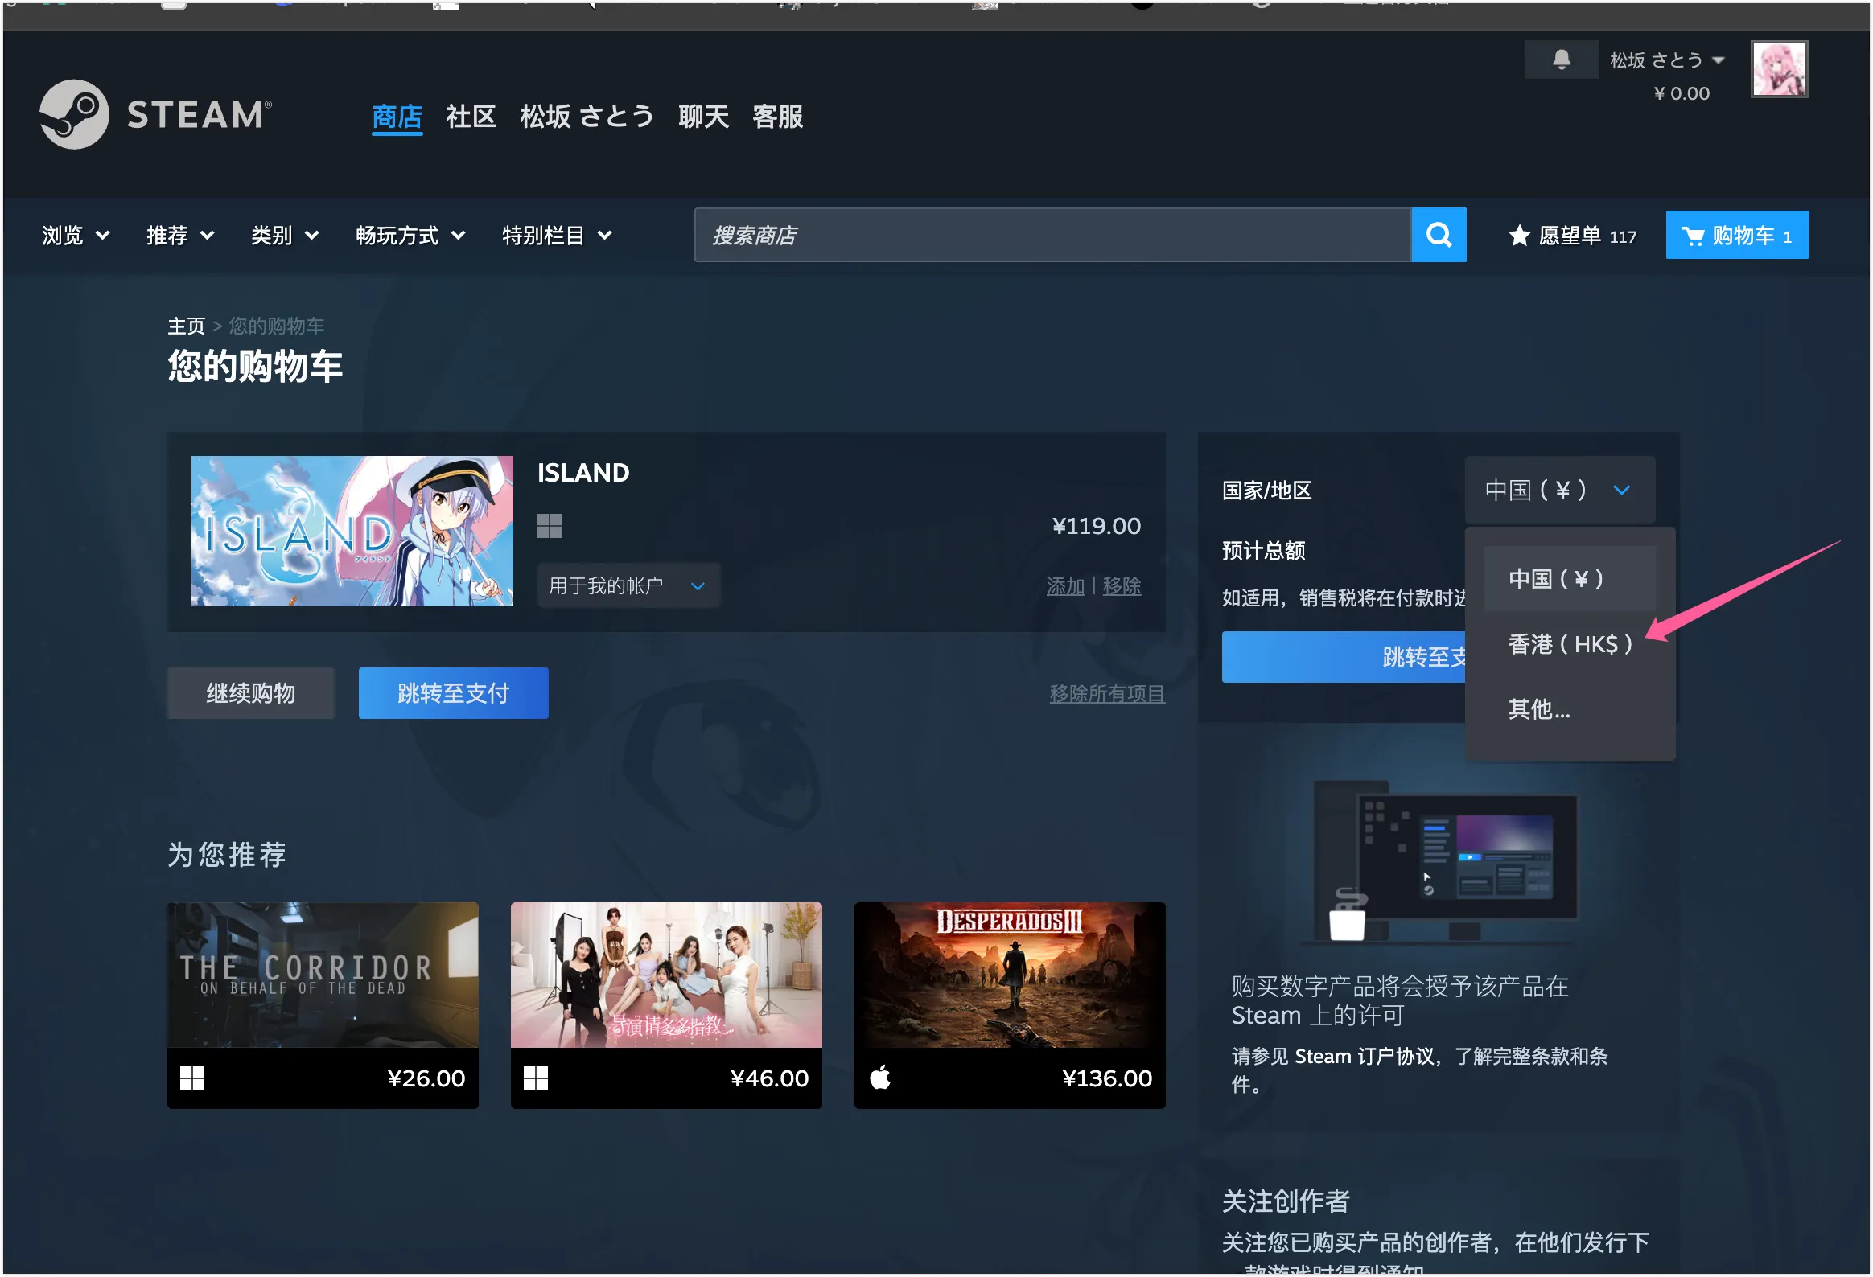Viewport: 1873px width, 1277px height.
Task: Click the Windows platform icon under ISLAND
Action: coord(550,525)
